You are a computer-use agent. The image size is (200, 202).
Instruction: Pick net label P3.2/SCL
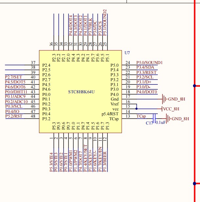click(145, 77)
